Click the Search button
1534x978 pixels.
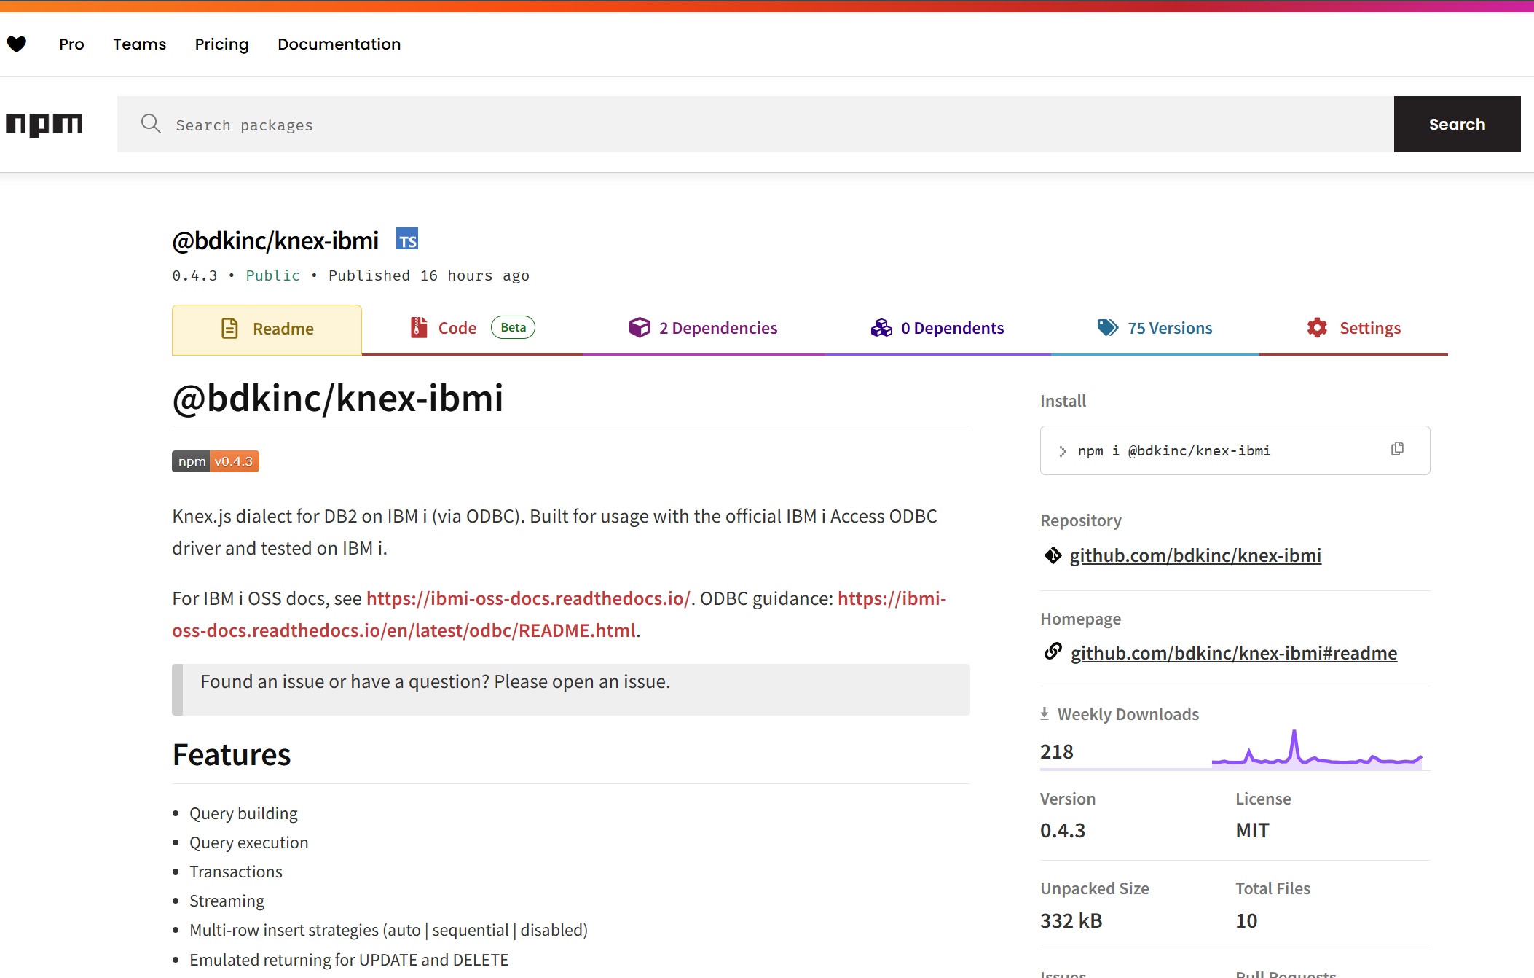click(x=1456, y=124)
